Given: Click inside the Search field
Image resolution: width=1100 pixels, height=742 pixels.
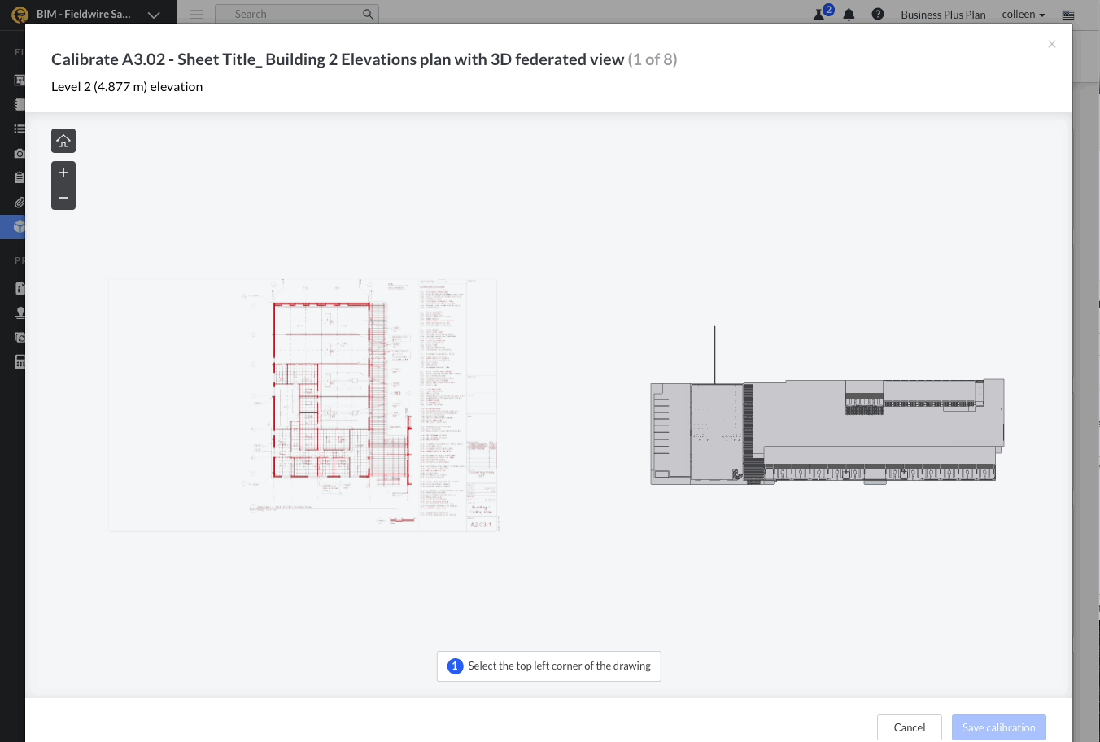Looking at the screenshot, I should (293, 14).
